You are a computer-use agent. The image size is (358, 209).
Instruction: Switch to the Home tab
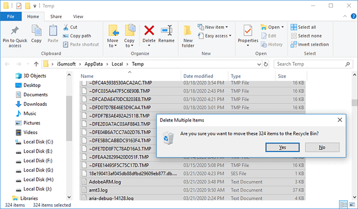click(33, 17)
